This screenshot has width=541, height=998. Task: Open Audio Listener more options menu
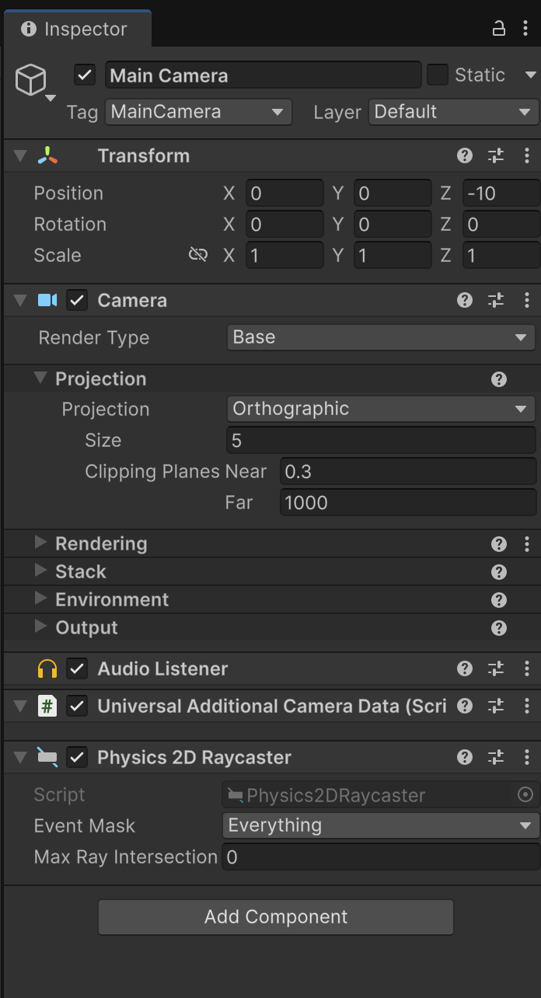[x=527, y=668]
